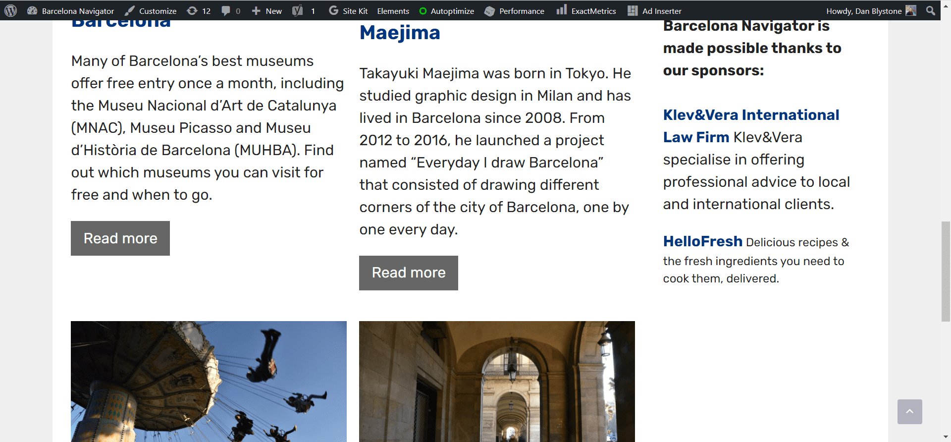Image resolution: width=951 pixels, height=442 pixels.
Task: Click Read more under the Maejima article
Action: [409, 273]
